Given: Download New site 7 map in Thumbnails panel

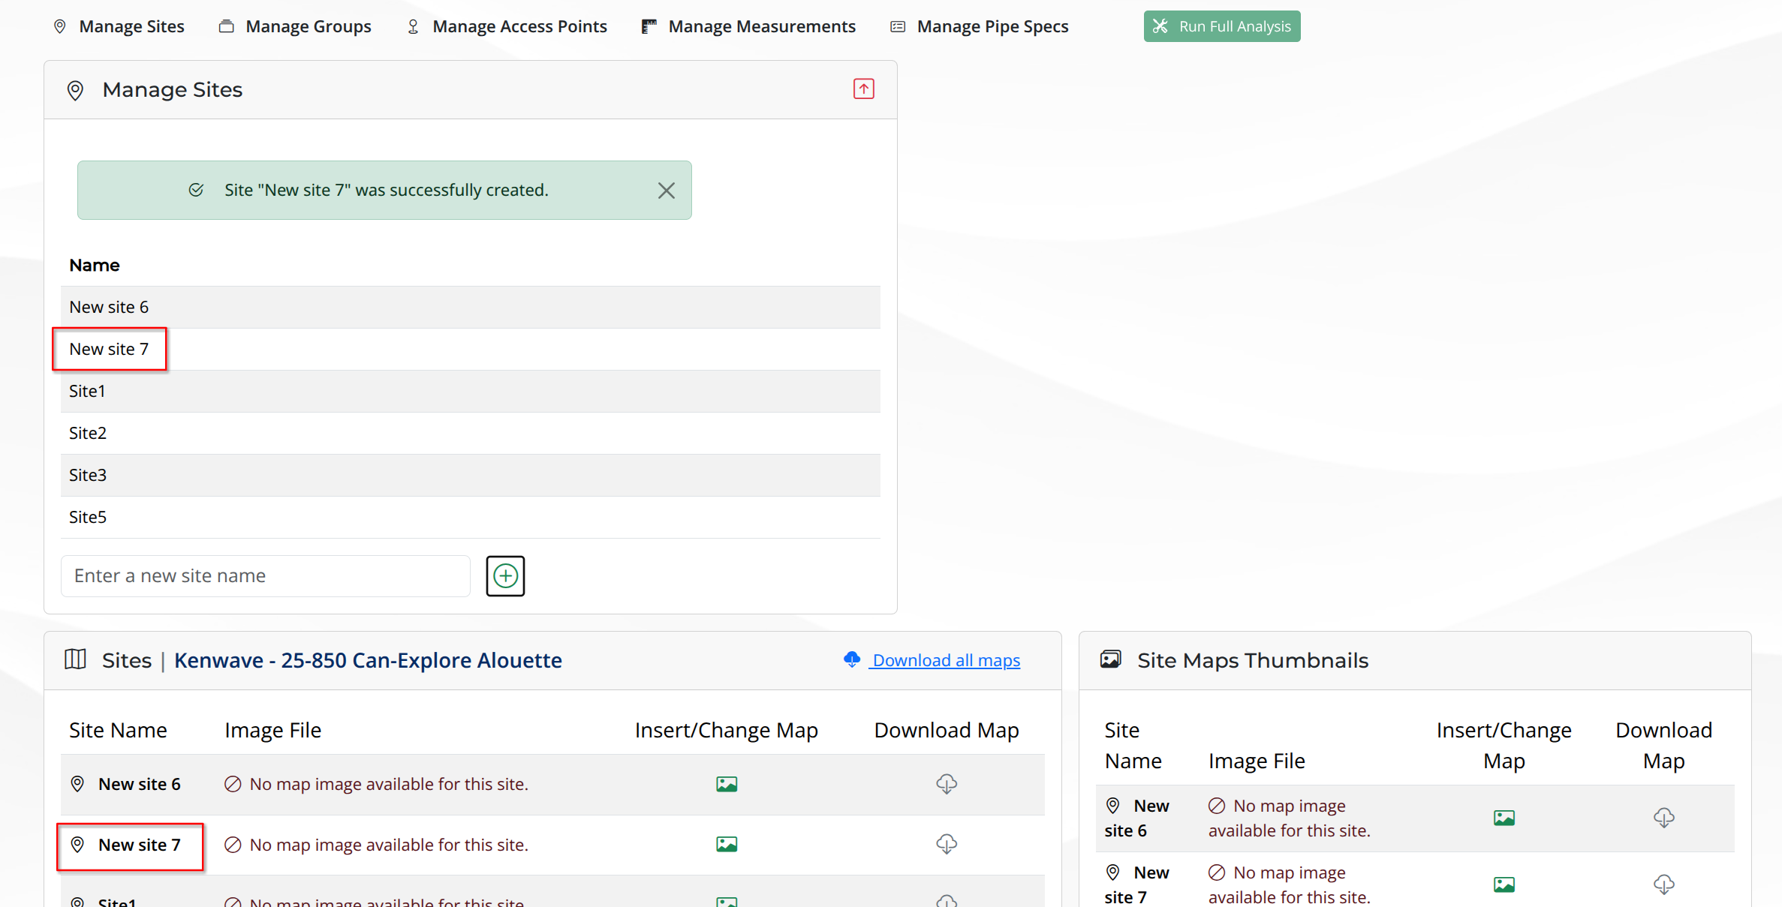Looking at the screenshot, I should (x=1664, y=884).
